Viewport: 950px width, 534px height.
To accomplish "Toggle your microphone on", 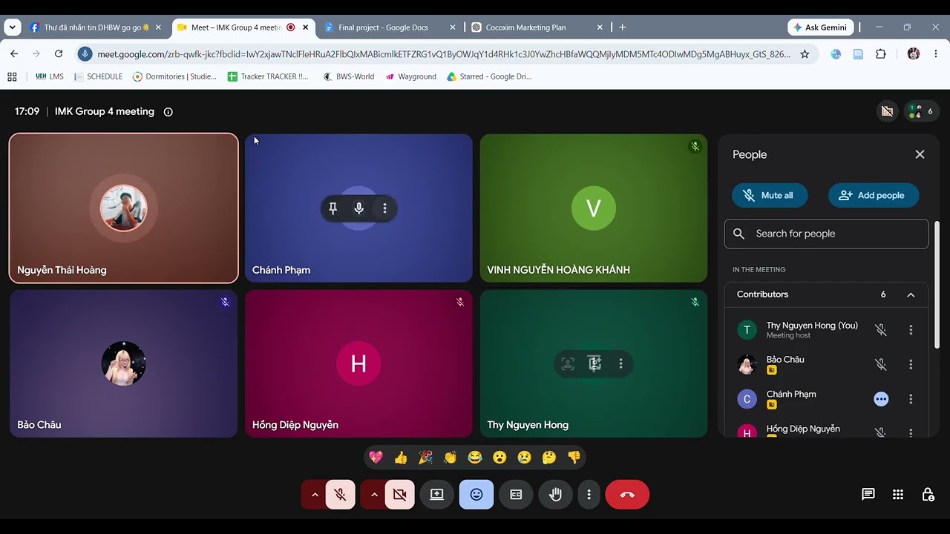I will coord(341,495).
